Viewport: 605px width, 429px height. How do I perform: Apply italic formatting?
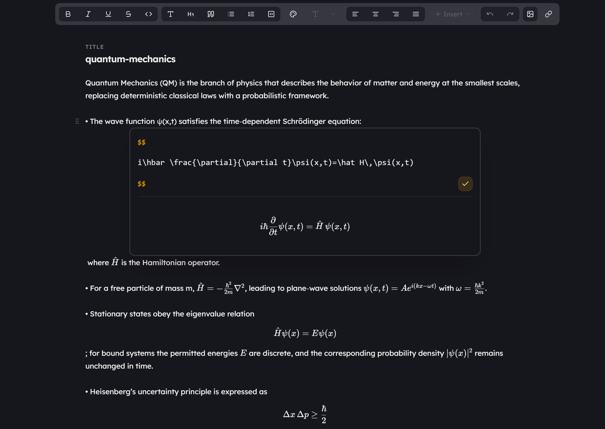tap(88, 14)
